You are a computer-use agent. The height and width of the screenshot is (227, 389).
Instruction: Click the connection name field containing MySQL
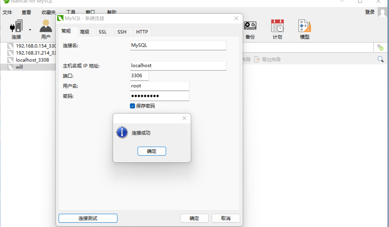tap(178, 45)
